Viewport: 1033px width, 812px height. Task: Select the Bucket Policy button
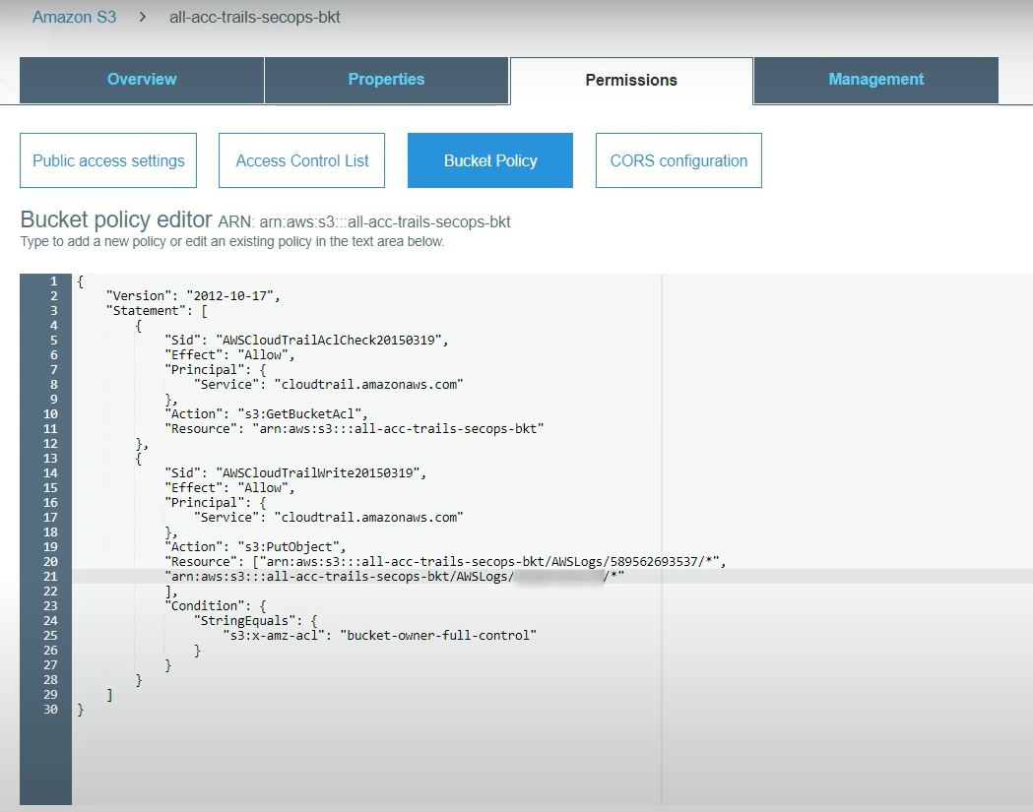coord(490,160)
